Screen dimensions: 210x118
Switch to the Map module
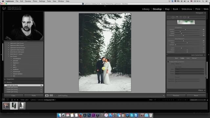tap(167, 9)
